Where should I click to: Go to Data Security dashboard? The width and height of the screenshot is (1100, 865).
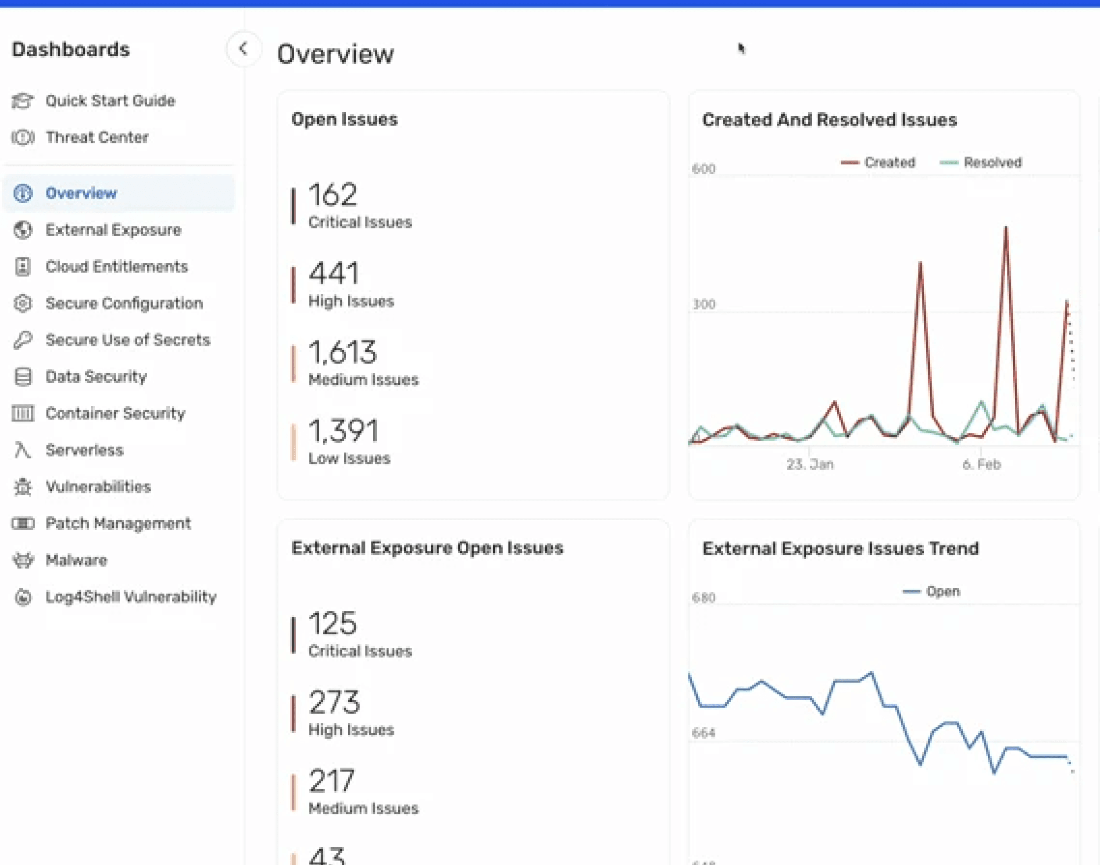(x=96, y=377)
